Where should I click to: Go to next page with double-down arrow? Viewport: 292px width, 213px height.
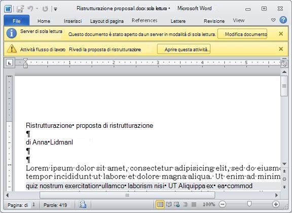point(284,187)
